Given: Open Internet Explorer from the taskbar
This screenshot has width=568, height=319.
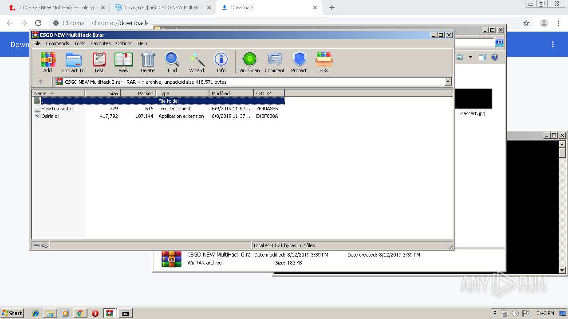Looking at the screenshot, I should (35, 313).
